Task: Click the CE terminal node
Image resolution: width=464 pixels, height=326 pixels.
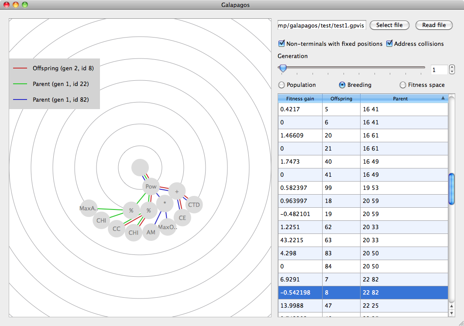Action: click(x=182, y=218)
